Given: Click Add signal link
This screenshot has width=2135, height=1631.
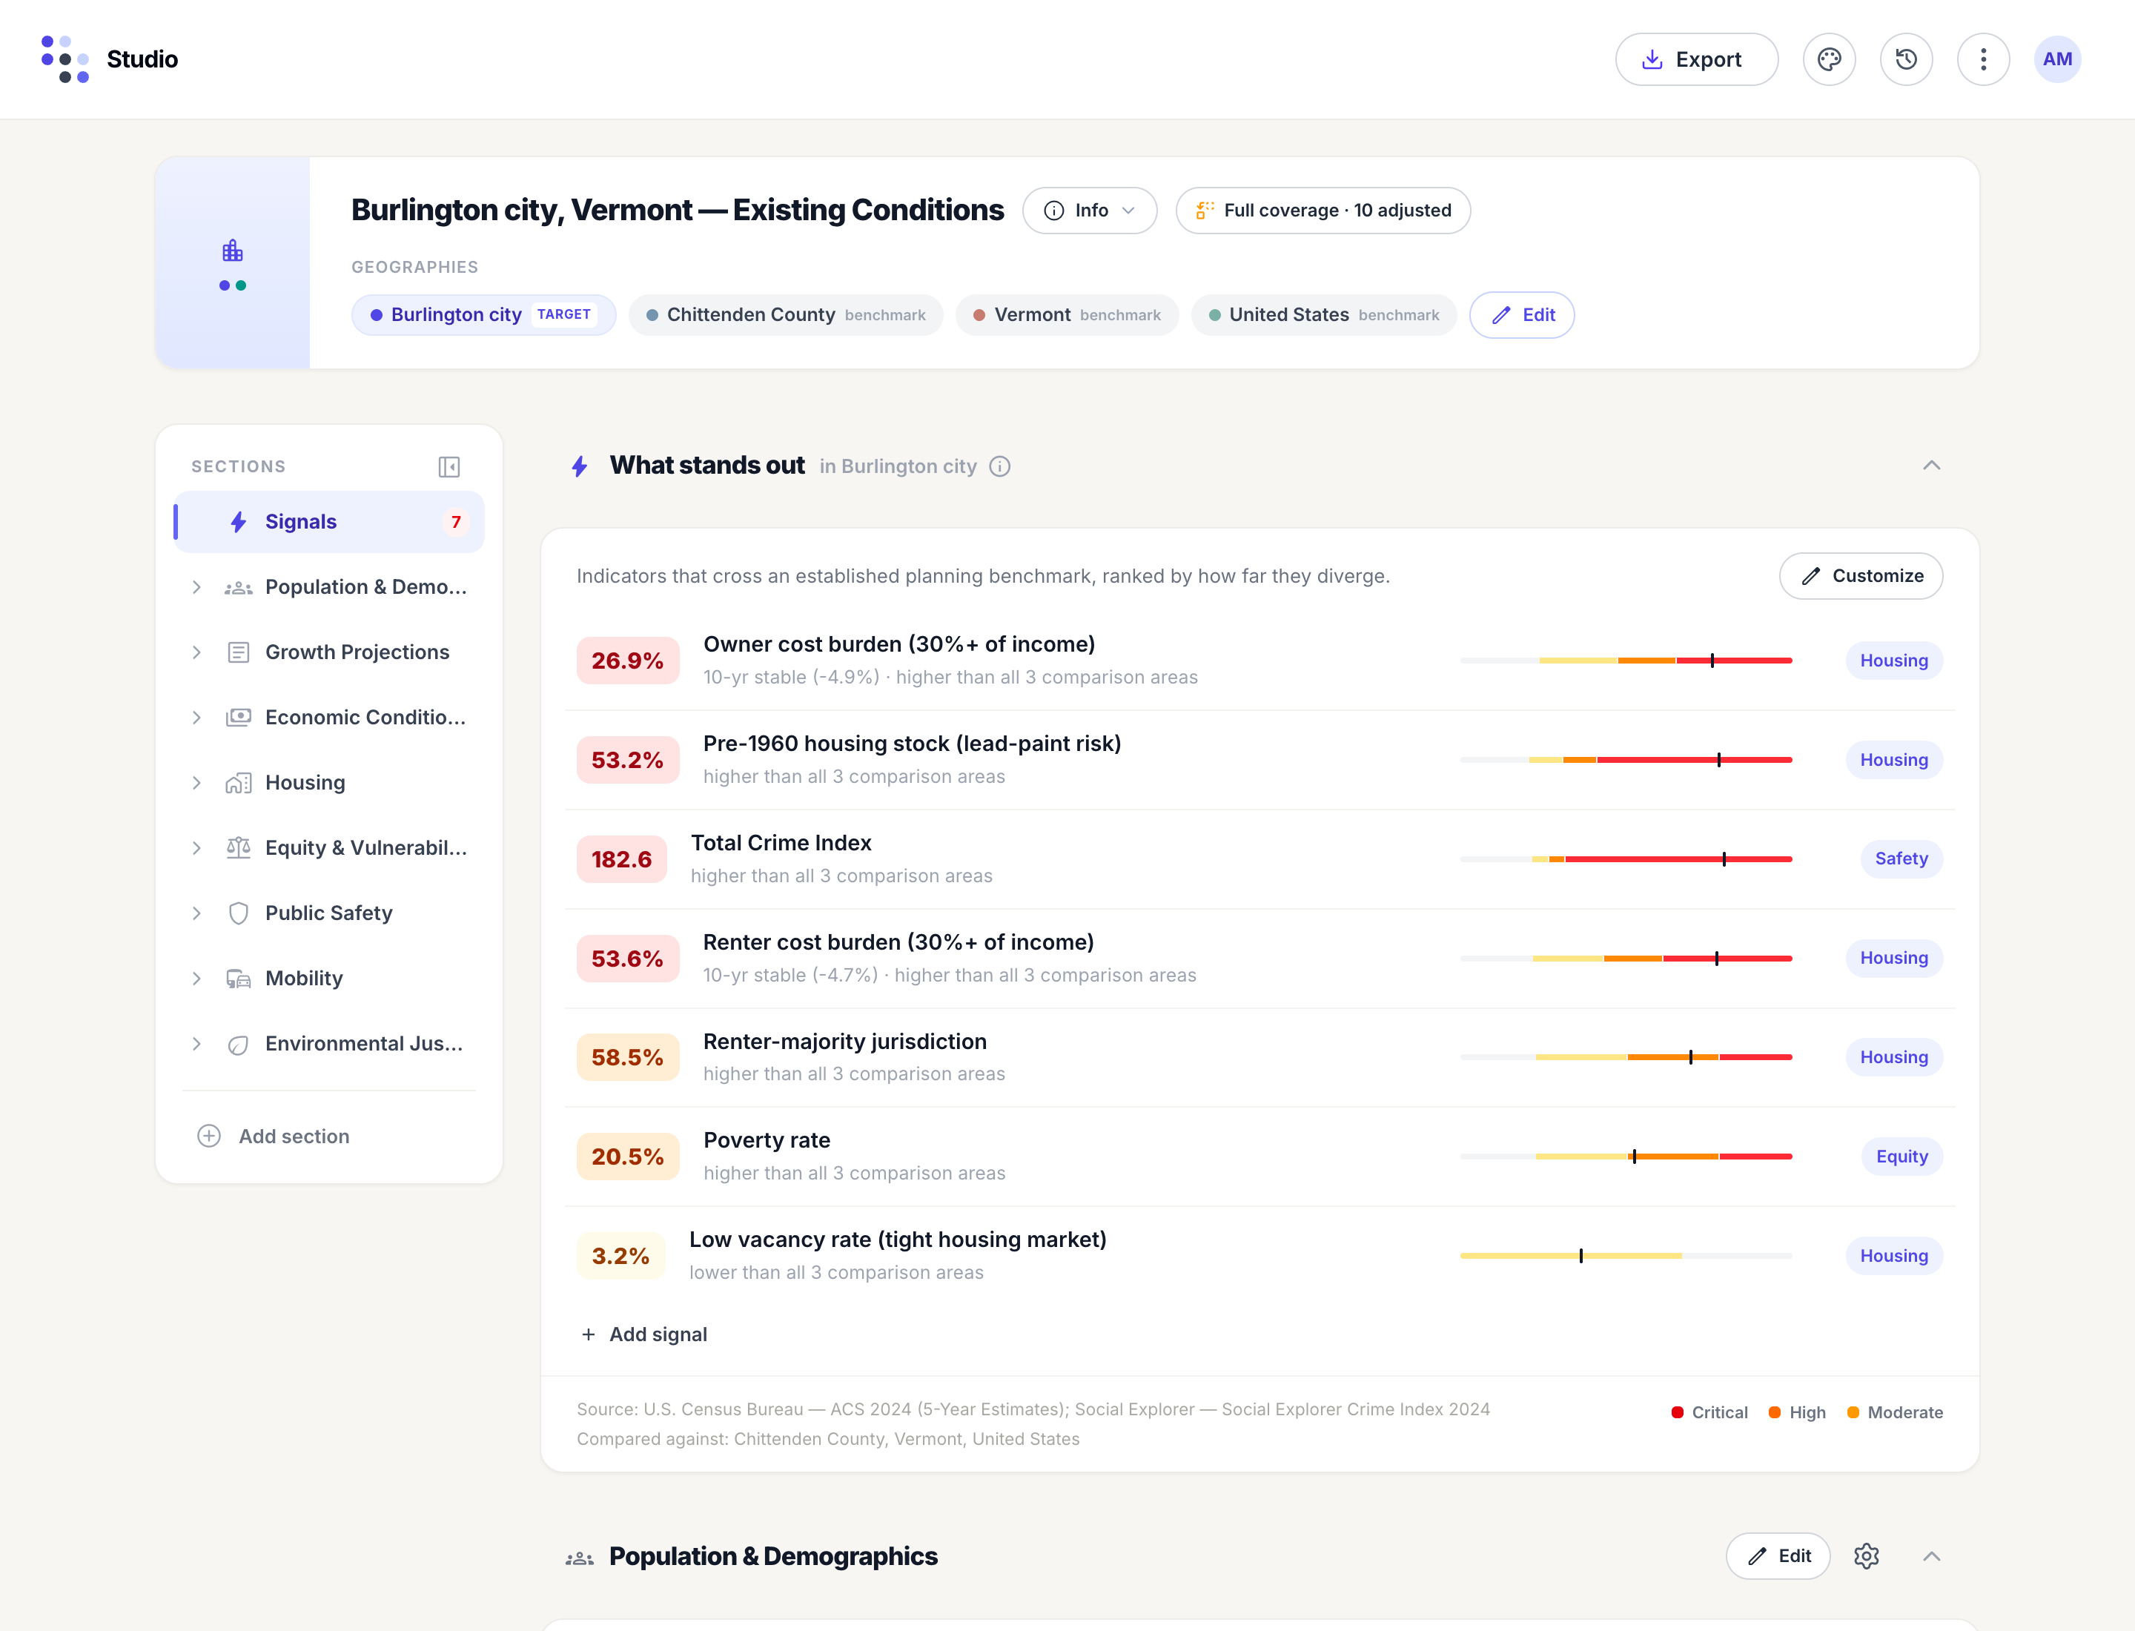Looking at the screenshot, I should [x=643, y=1335].
